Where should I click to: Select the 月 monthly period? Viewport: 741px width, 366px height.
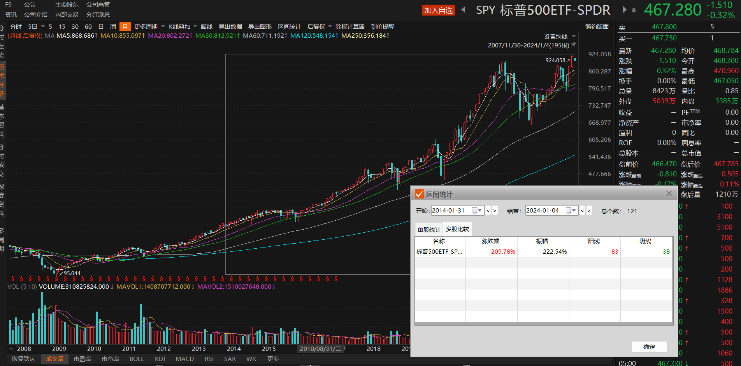125,26
